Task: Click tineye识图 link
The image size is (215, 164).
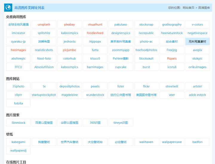Action: pyautogui.click(x=121, y=123)
